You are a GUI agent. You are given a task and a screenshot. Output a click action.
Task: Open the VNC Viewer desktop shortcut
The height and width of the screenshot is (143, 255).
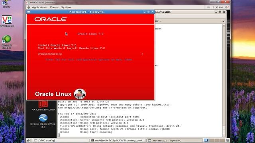[7, 21]
